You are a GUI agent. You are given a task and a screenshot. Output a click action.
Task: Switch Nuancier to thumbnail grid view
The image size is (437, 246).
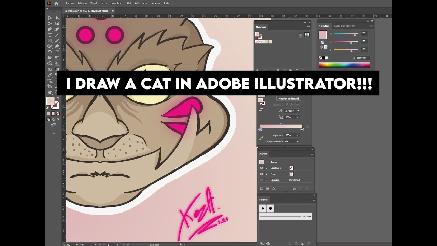tap(307, 35)
